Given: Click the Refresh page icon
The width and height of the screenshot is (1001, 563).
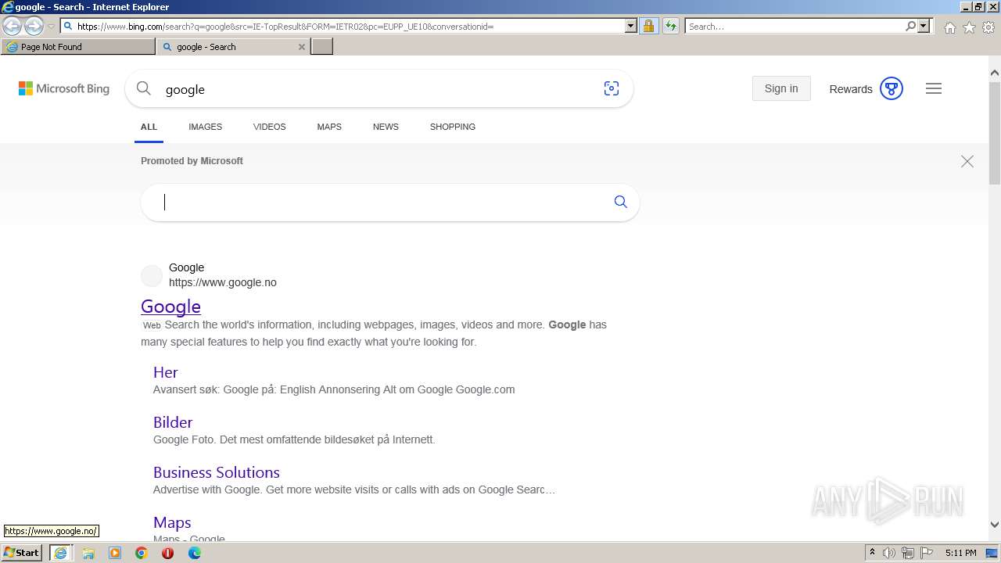Looking at the screenshot, I should tap(670, 26).
